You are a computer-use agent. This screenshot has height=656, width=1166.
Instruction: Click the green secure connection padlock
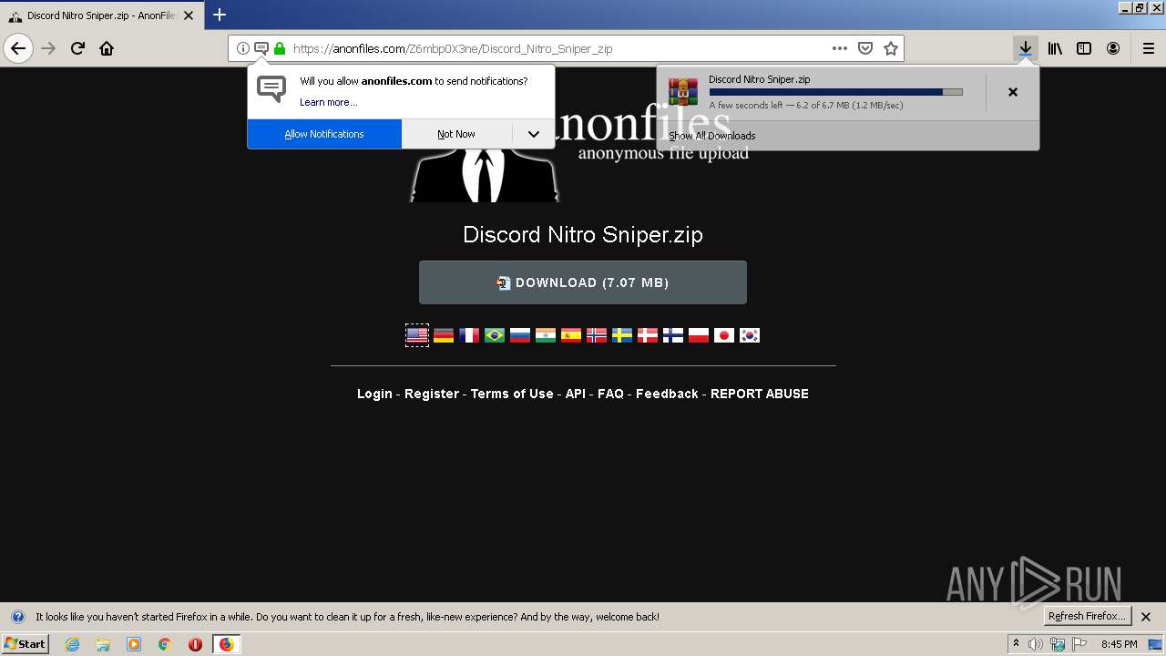(x=280, y=48)
